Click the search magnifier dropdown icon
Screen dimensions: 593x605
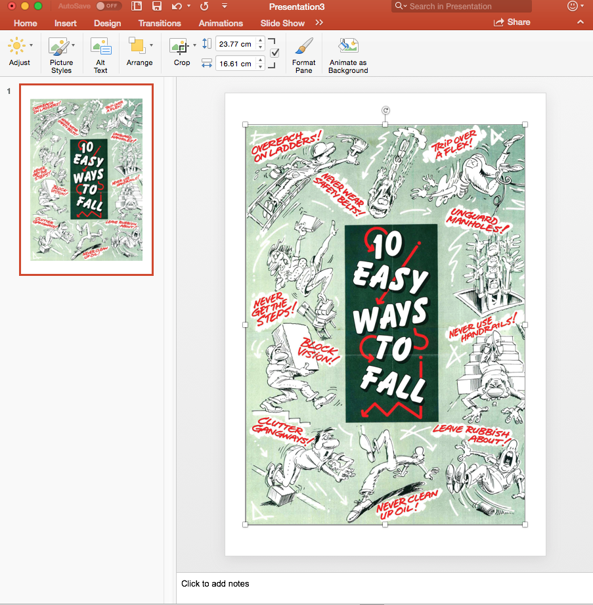tap(401, 6)
